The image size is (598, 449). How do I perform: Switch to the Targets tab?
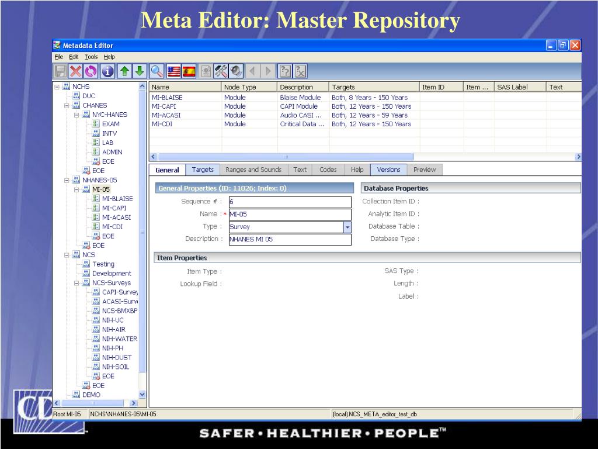point(203,170)
